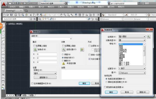This screenshot has height=99, width=156.
Task: Click Save icon in quick access toolbar
Action: click(17, 3)
